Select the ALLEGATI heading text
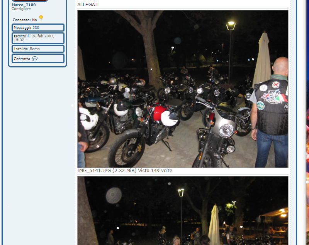Viewport: 309px width, 245px height. click(88, 5)
